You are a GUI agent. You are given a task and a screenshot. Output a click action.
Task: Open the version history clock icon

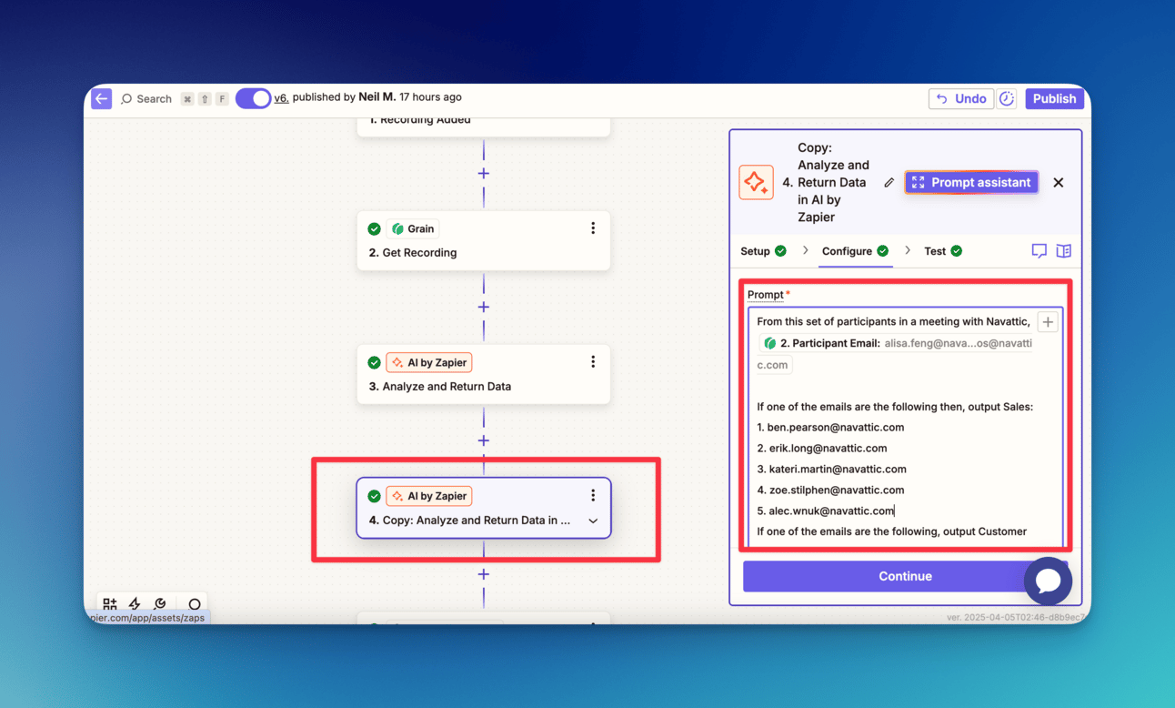tap(1007, 98)
